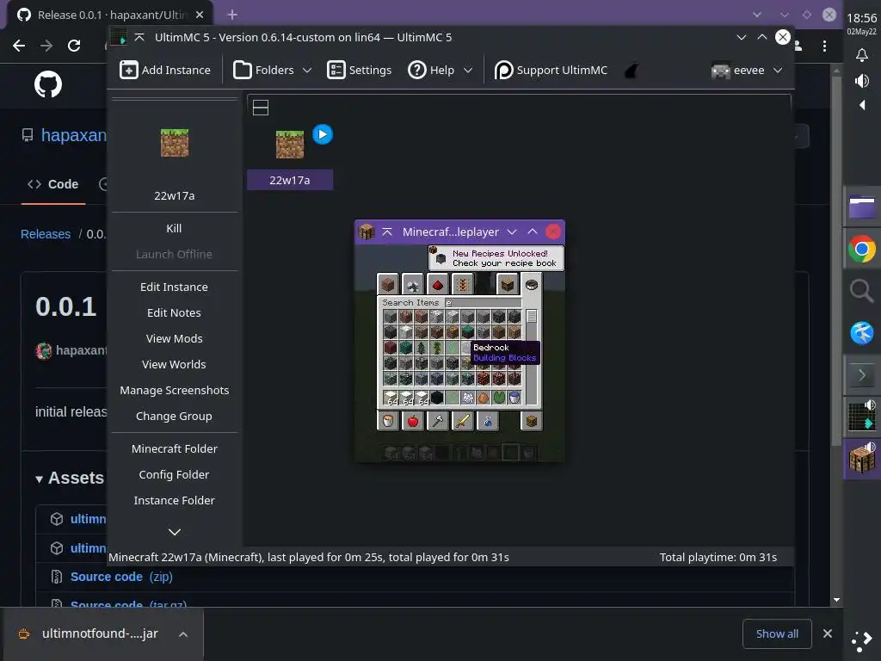The width and height of the screenshot is (881, 661).
Task: Expand ultimnotfound jar download options
Action: coord(183,634)
